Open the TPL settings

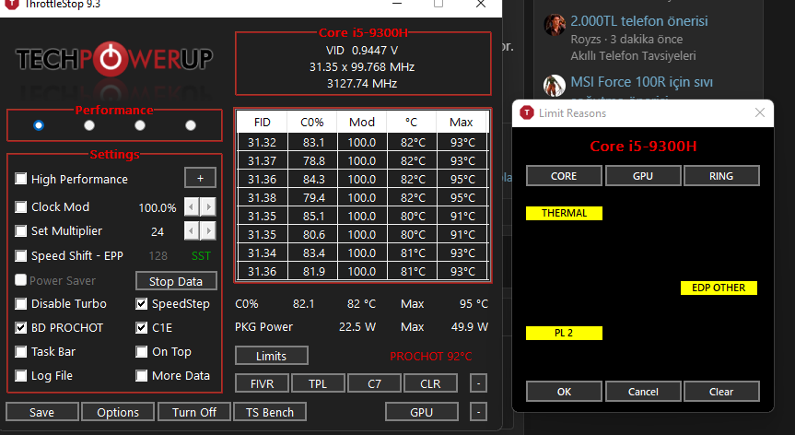click(318, 383)
